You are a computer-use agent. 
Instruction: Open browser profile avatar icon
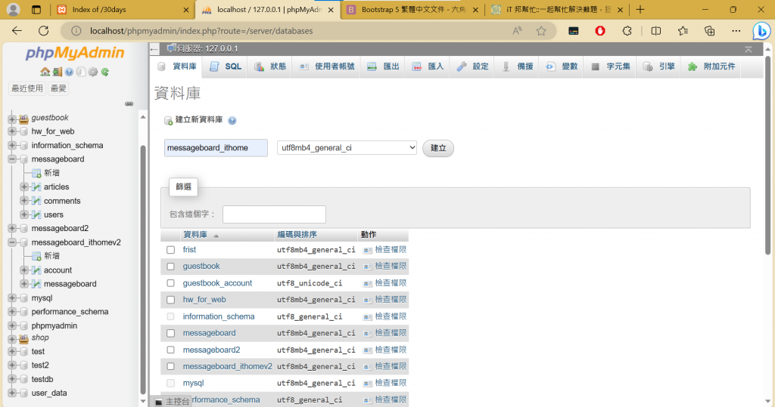[14, 9]
